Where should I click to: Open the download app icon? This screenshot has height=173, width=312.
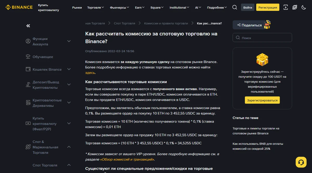(x=285, y=7)
